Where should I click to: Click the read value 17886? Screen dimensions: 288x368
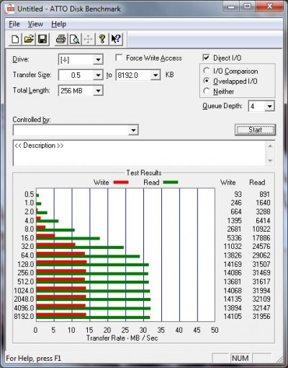pyautogui.click(x=261, y=238)
